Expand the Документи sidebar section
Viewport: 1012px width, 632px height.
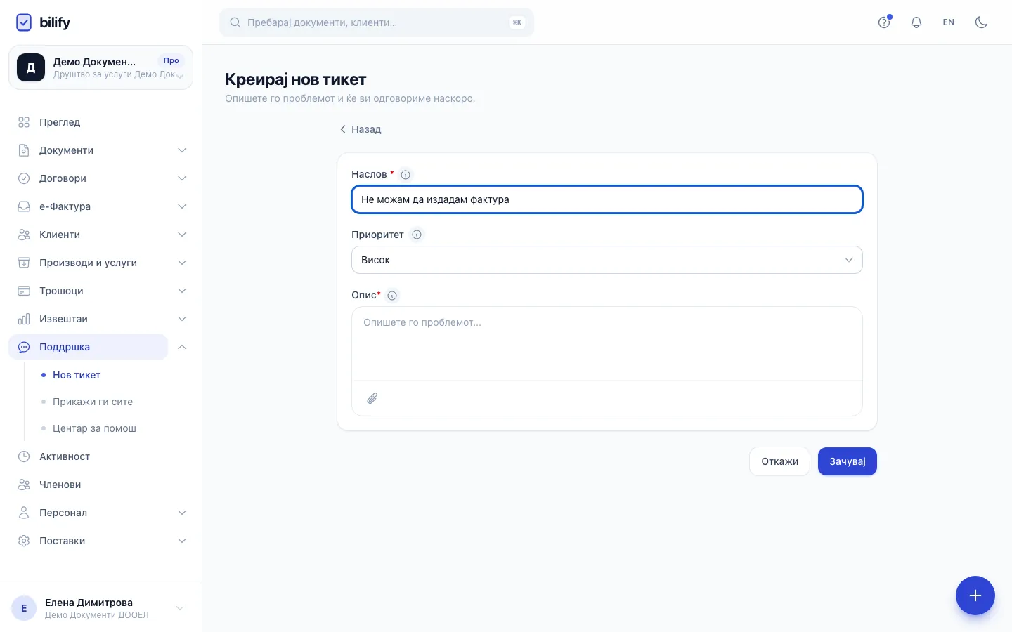[101, 150]
